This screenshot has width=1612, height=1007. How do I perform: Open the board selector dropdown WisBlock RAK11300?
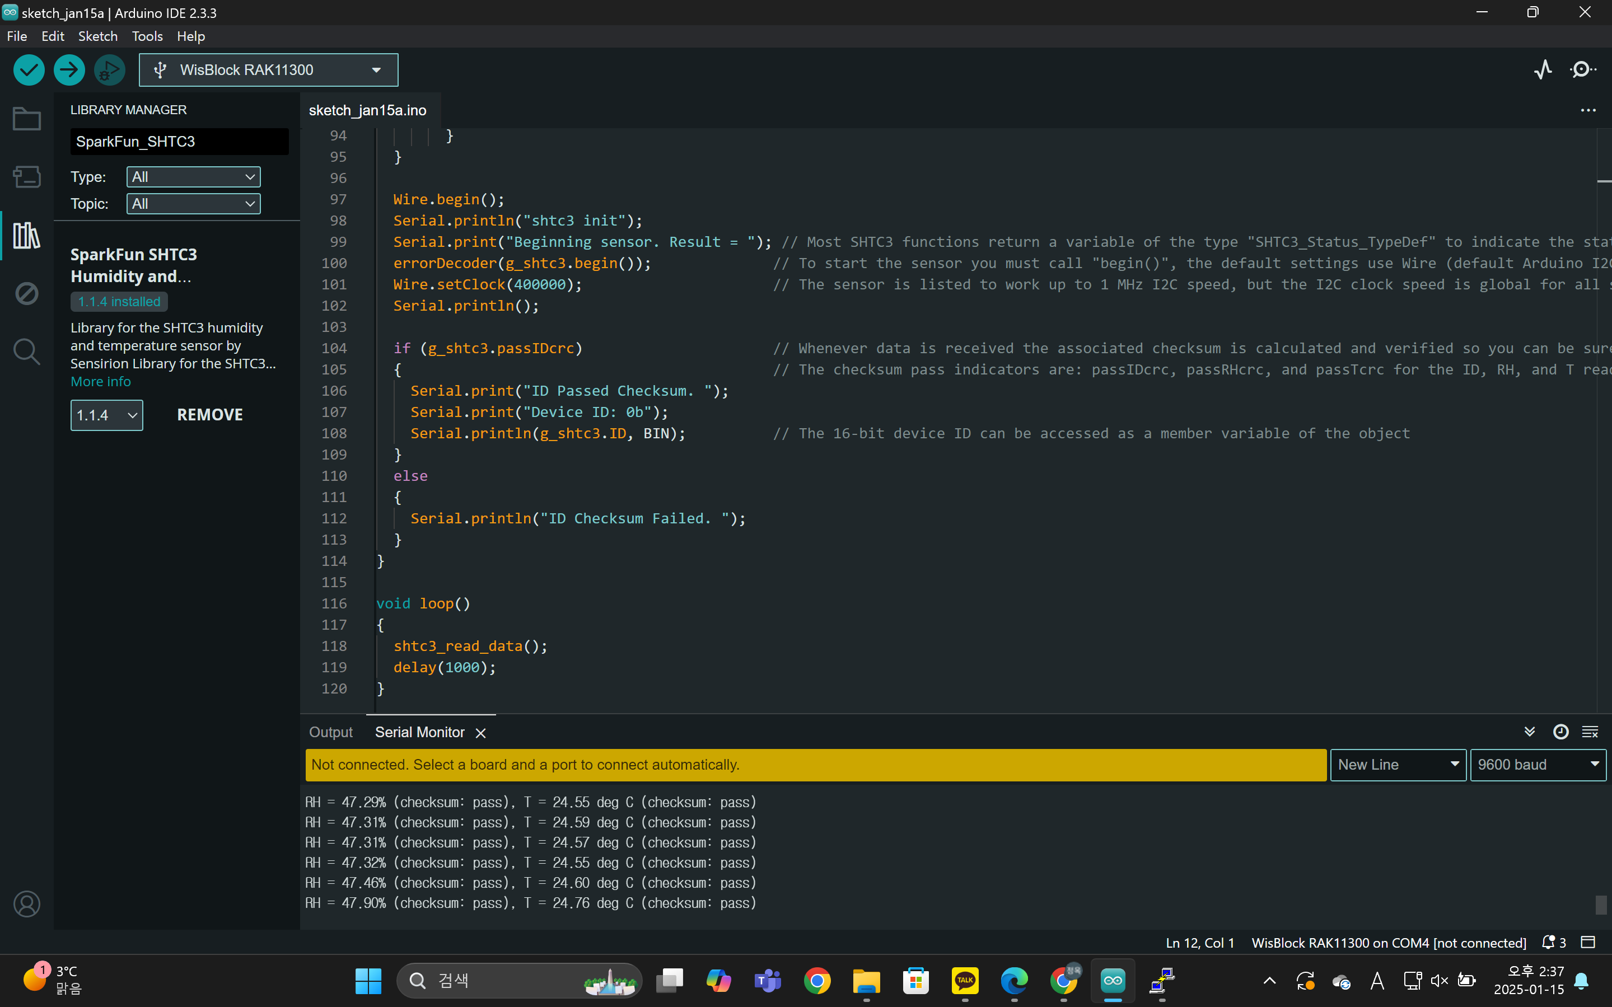268,70
